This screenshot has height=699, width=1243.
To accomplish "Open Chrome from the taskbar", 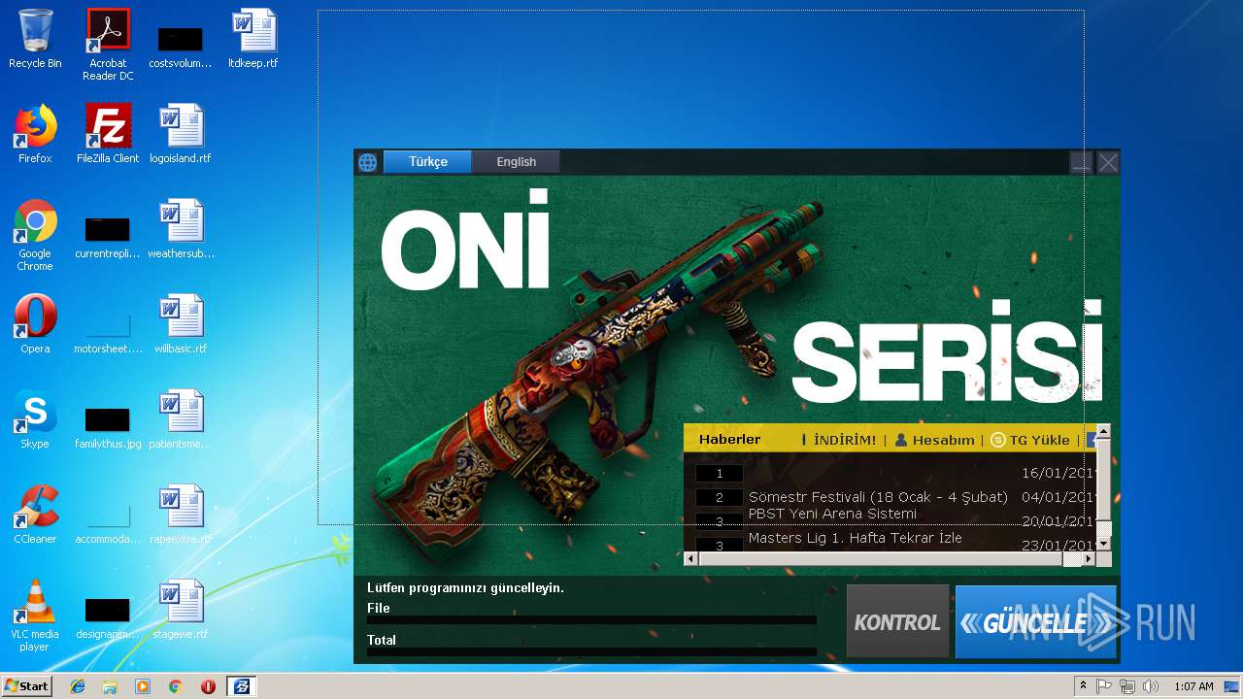I will coord(175,686).
